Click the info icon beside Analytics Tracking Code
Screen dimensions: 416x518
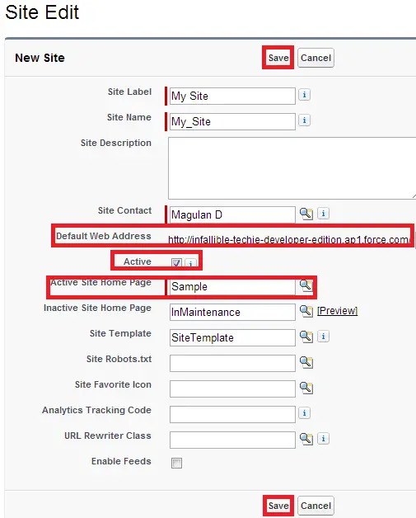[x=304, y=413]
